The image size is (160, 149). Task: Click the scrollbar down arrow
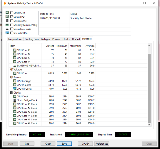[x=149, y=125]
